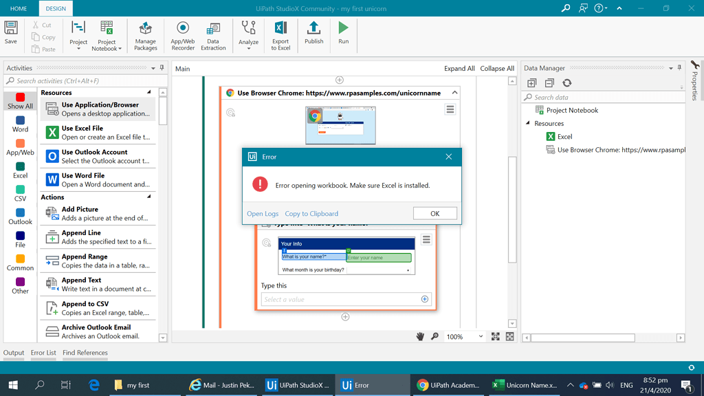Collapse the Use Browser Chrome activity
Image resolution: width=704 pixels, height=396 pixels.
[x=454, y=91]
